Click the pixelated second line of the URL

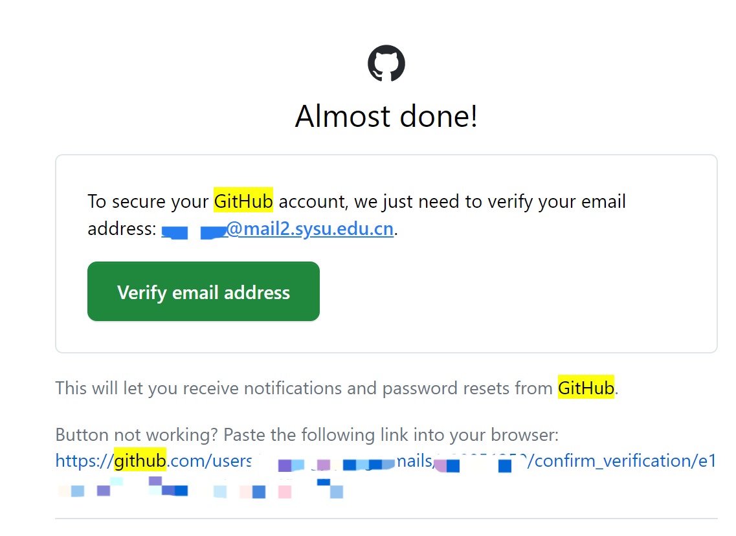[x=201, y=490]
